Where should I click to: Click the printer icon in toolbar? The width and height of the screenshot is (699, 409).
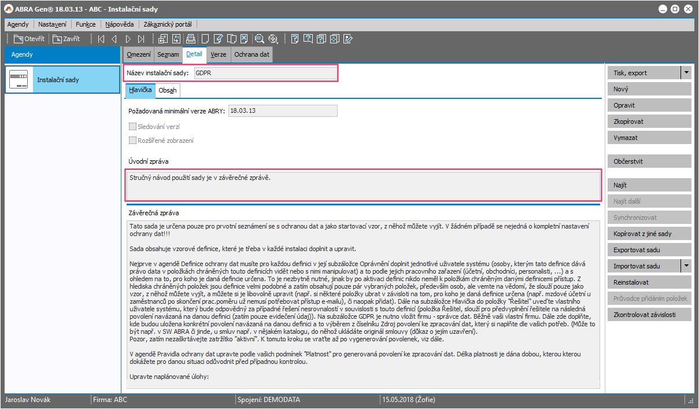[x=190, y=39]
